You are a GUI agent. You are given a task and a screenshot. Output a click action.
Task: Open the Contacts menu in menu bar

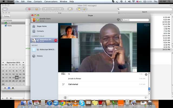tap(38, 1)
